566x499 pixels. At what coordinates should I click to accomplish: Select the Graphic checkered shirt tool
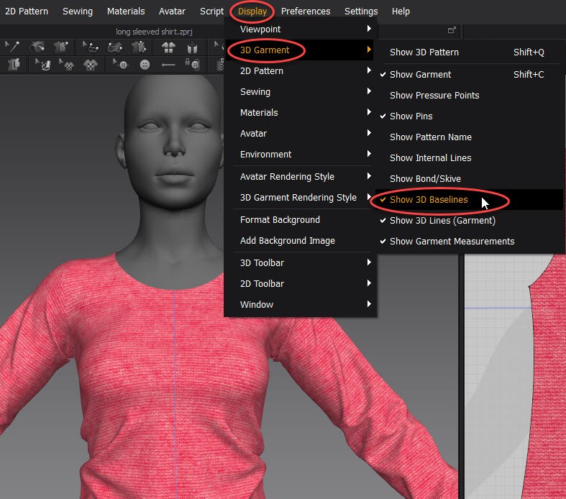tap(90, 65)
